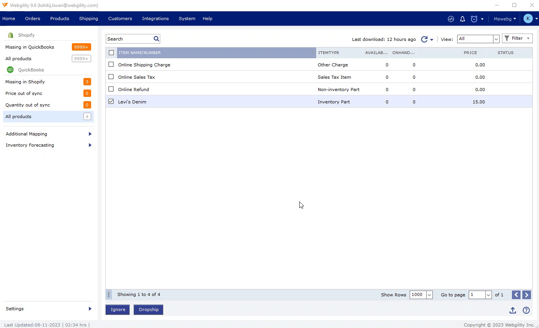539x328 pixels.
Task: Check the Online Shipping Charge row checkbox
Action: [111, 64]
